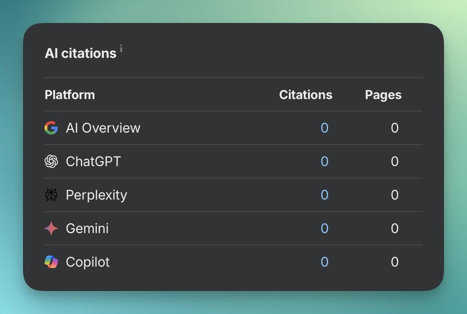467x314 pixels.
Task: Click the Pages value for AI Overview
Action: 395,128
